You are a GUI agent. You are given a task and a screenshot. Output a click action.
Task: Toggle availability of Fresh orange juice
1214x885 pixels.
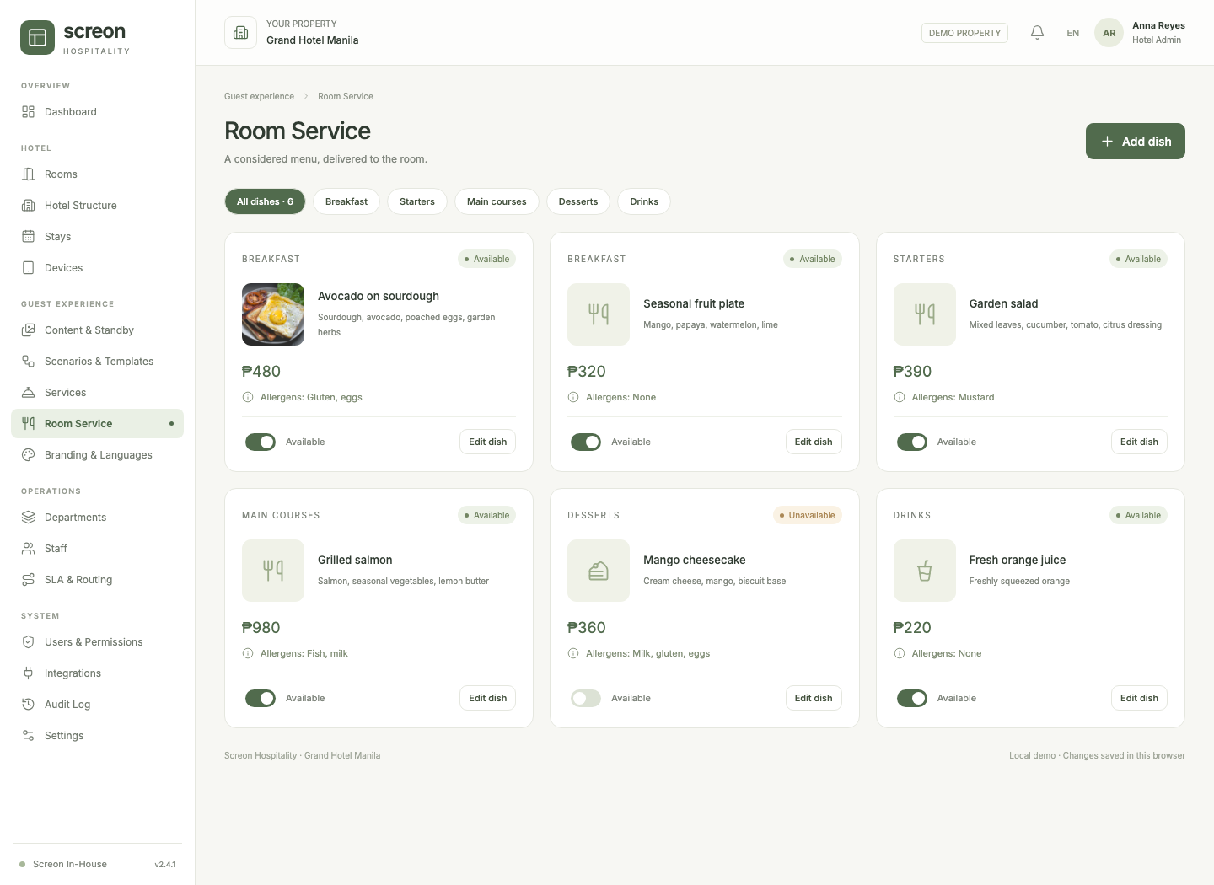pos(912,698)
